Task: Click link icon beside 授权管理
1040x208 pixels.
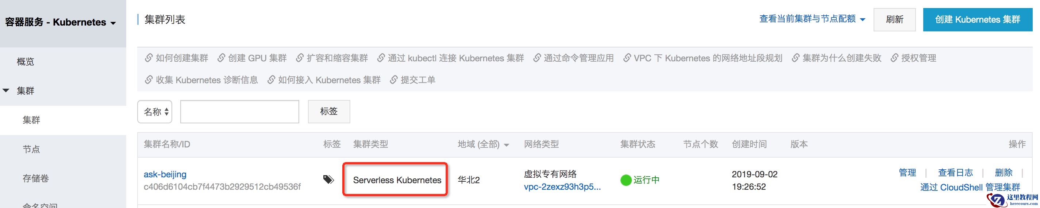Action: coord(894,58)
